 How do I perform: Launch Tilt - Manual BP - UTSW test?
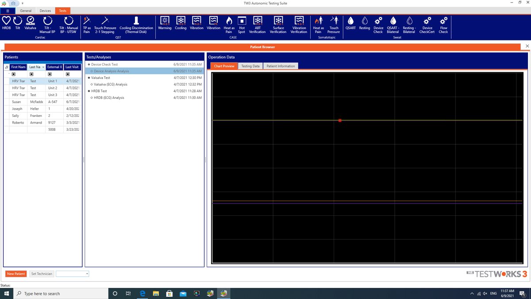point(69,24)
